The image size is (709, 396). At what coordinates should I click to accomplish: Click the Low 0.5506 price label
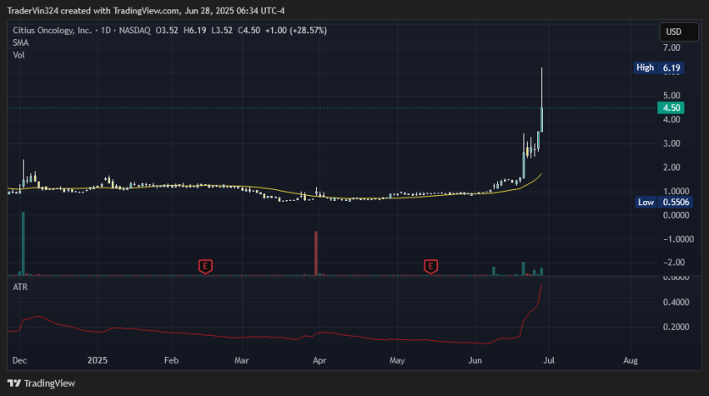tap(663, 202)
